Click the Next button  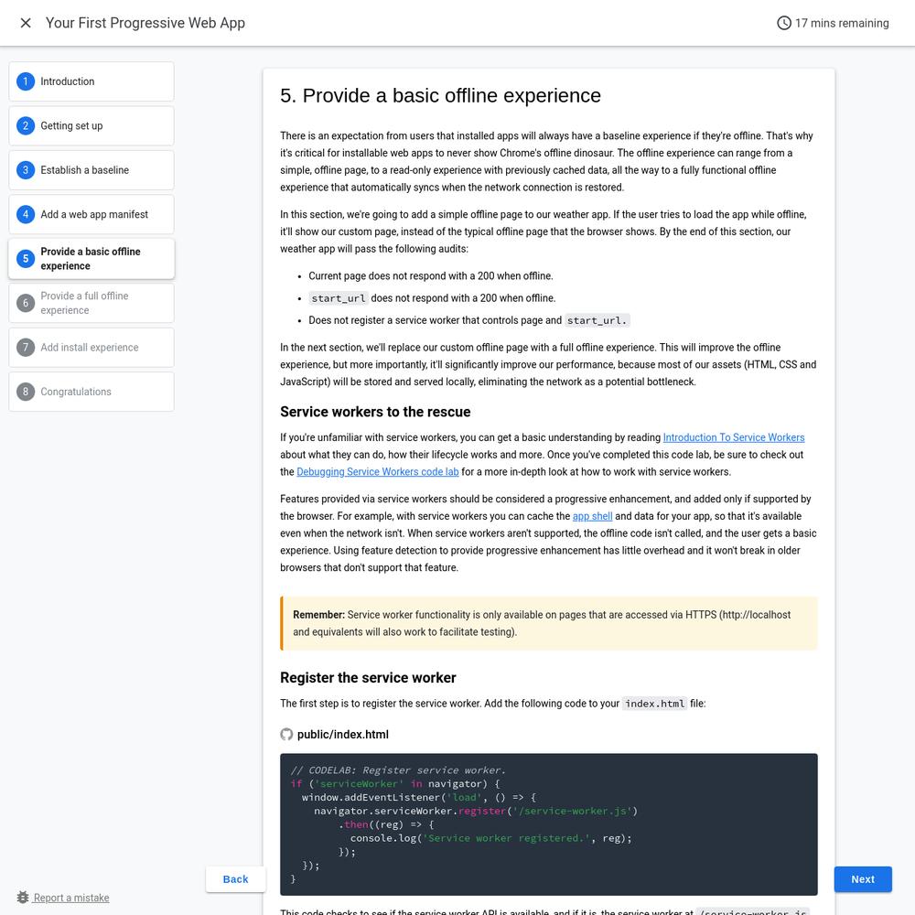tap(863, 878)
